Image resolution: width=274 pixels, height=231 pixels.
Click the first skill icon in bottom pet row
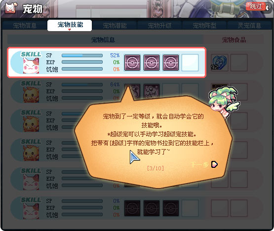[132, 208]
